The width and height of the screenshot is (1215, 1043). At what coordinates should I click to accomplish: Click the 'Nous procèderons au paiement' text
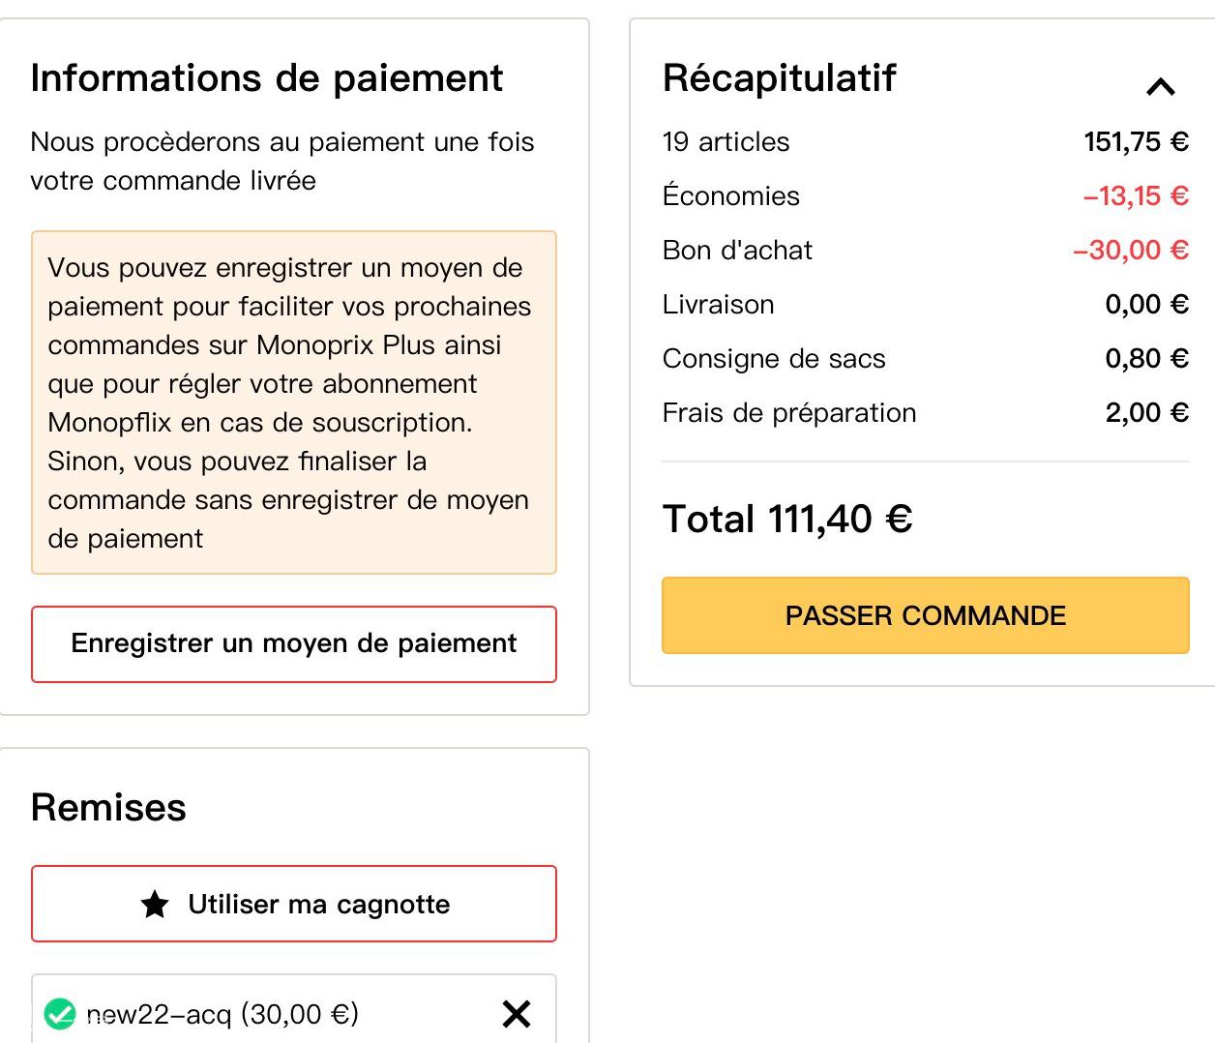(282, 162)
